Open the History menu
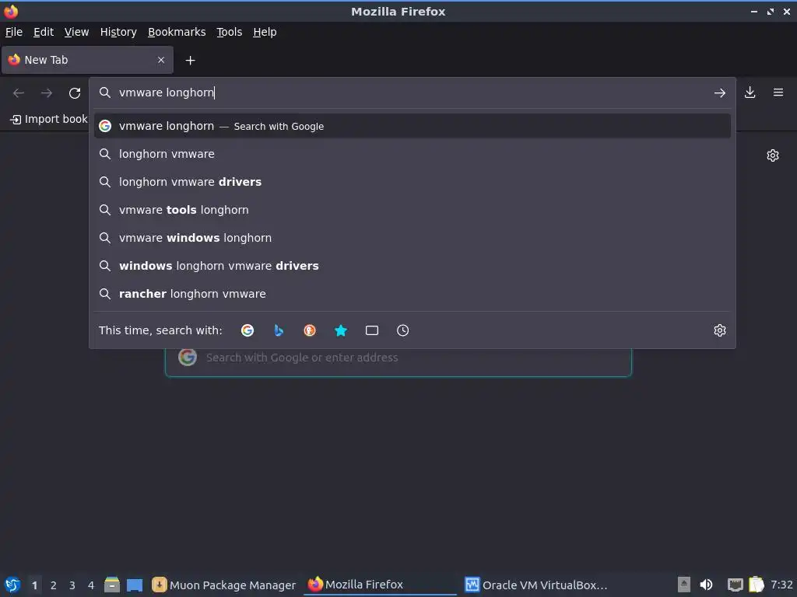797x597 pixels. point(118,32)
